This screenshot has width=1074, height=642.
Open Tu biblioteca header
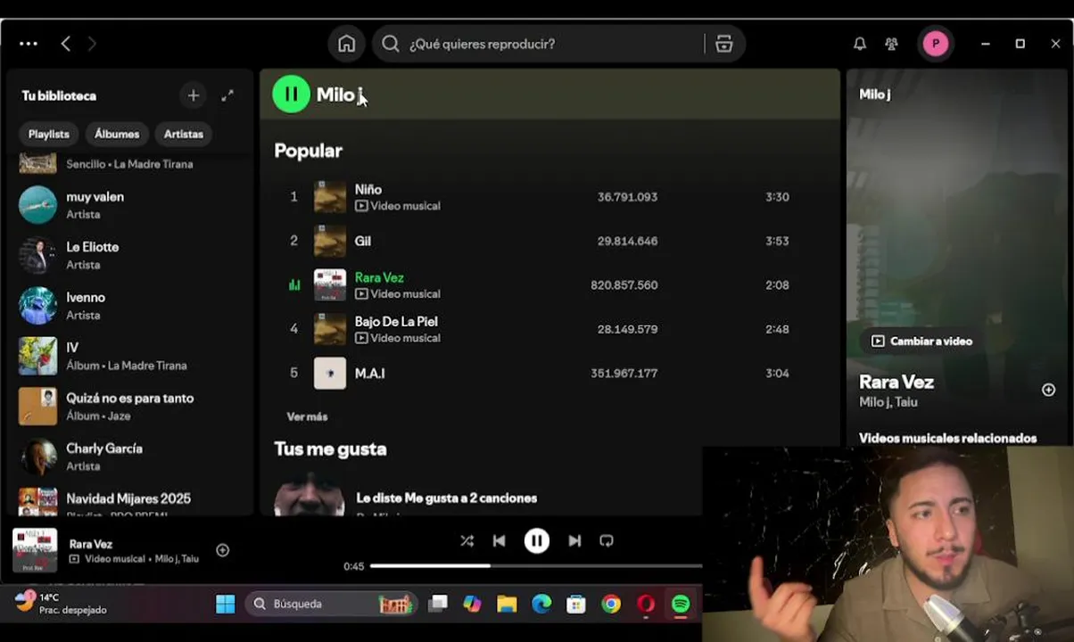59,95
